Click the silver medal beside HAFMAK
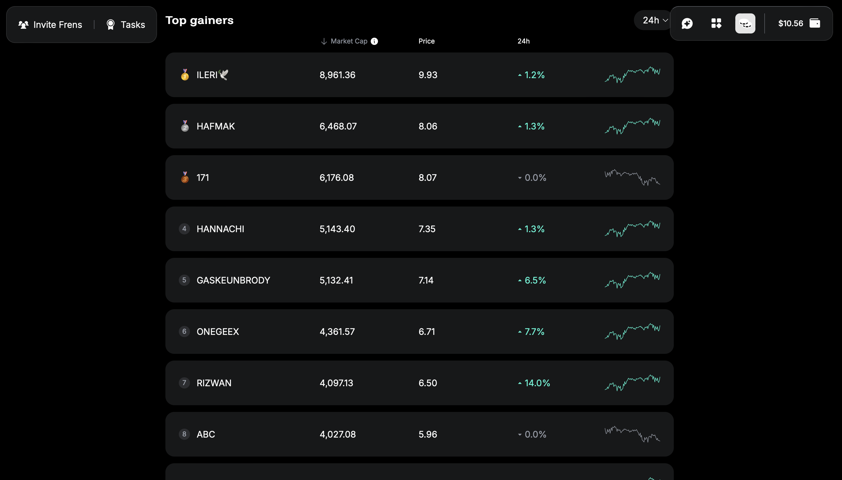This screenshot has height=480, width=842. [185, 126]
